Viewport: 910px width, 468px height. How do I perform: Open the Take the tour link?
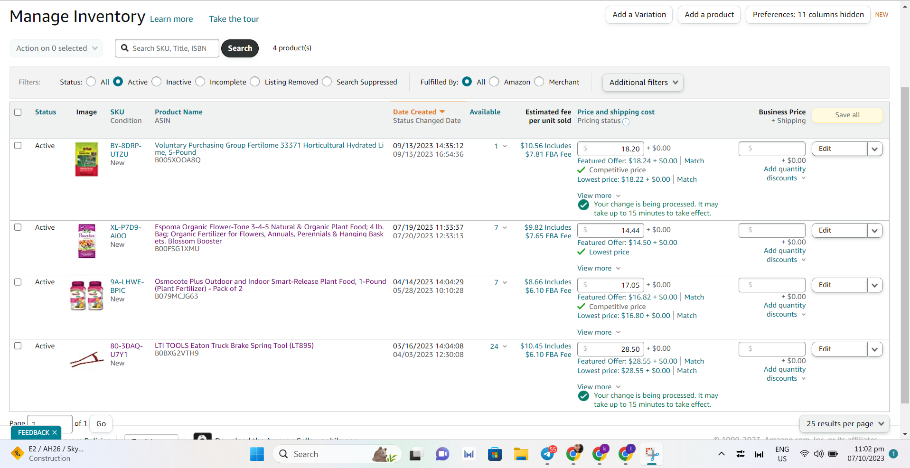[234, 19]
